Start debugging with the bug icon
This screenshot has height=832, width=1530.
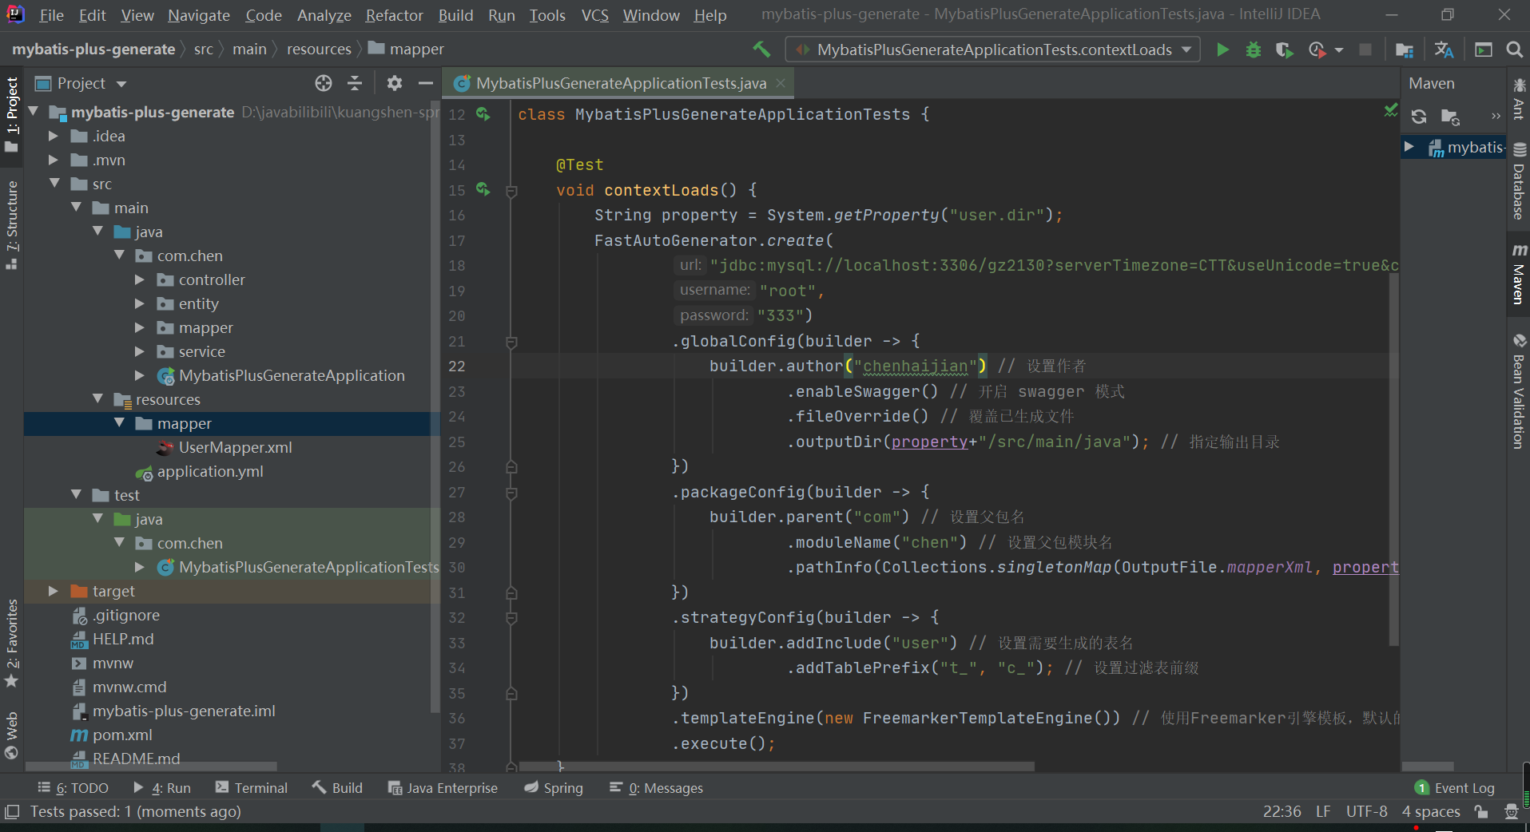(1254, 50)
